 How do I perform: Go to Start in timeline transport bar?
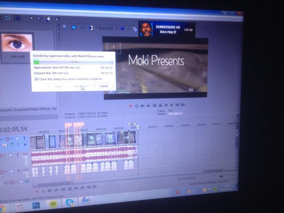click(x=76, y=188)
